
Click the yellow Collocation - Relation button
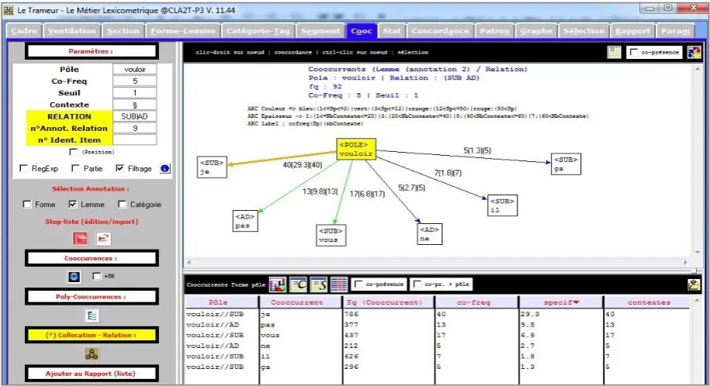(x=92, y=336)
